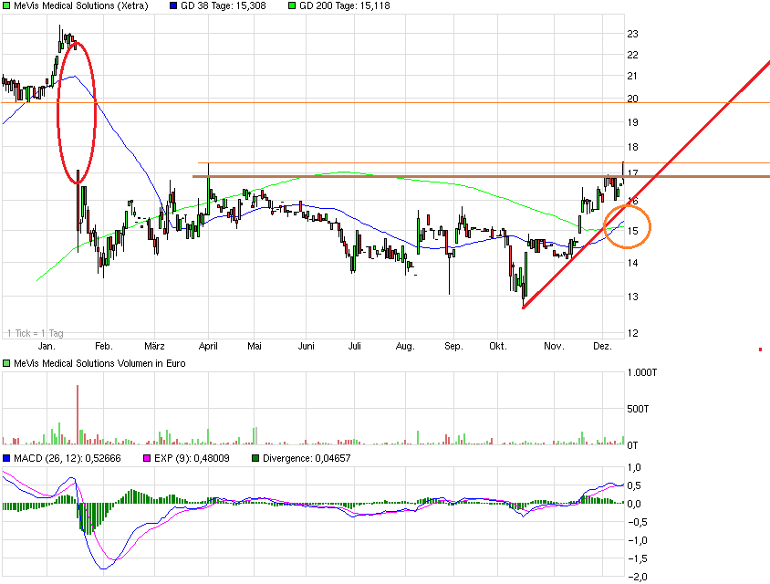770x584 pixels.
Task: Click the Dez. month label on time axis
Action: (x=602, y=347)
